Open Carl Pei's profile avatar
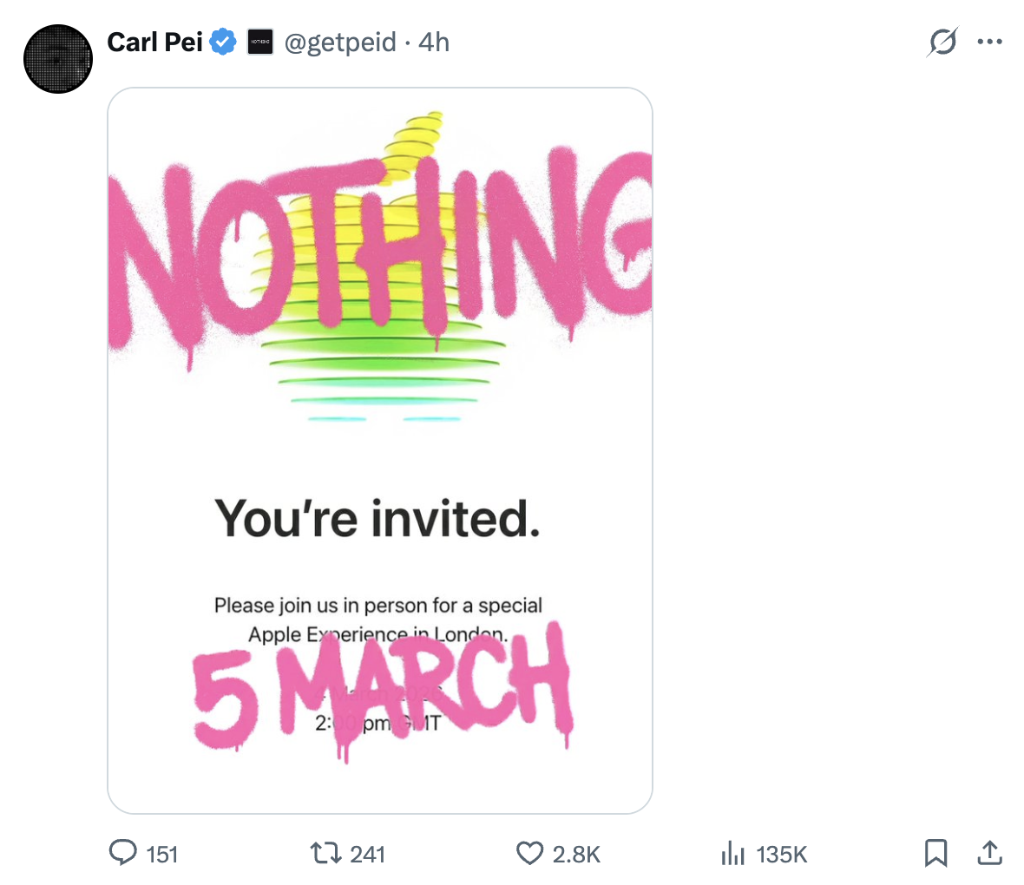The height and width of the screenshot is (885, 1024). pos(58,59)
